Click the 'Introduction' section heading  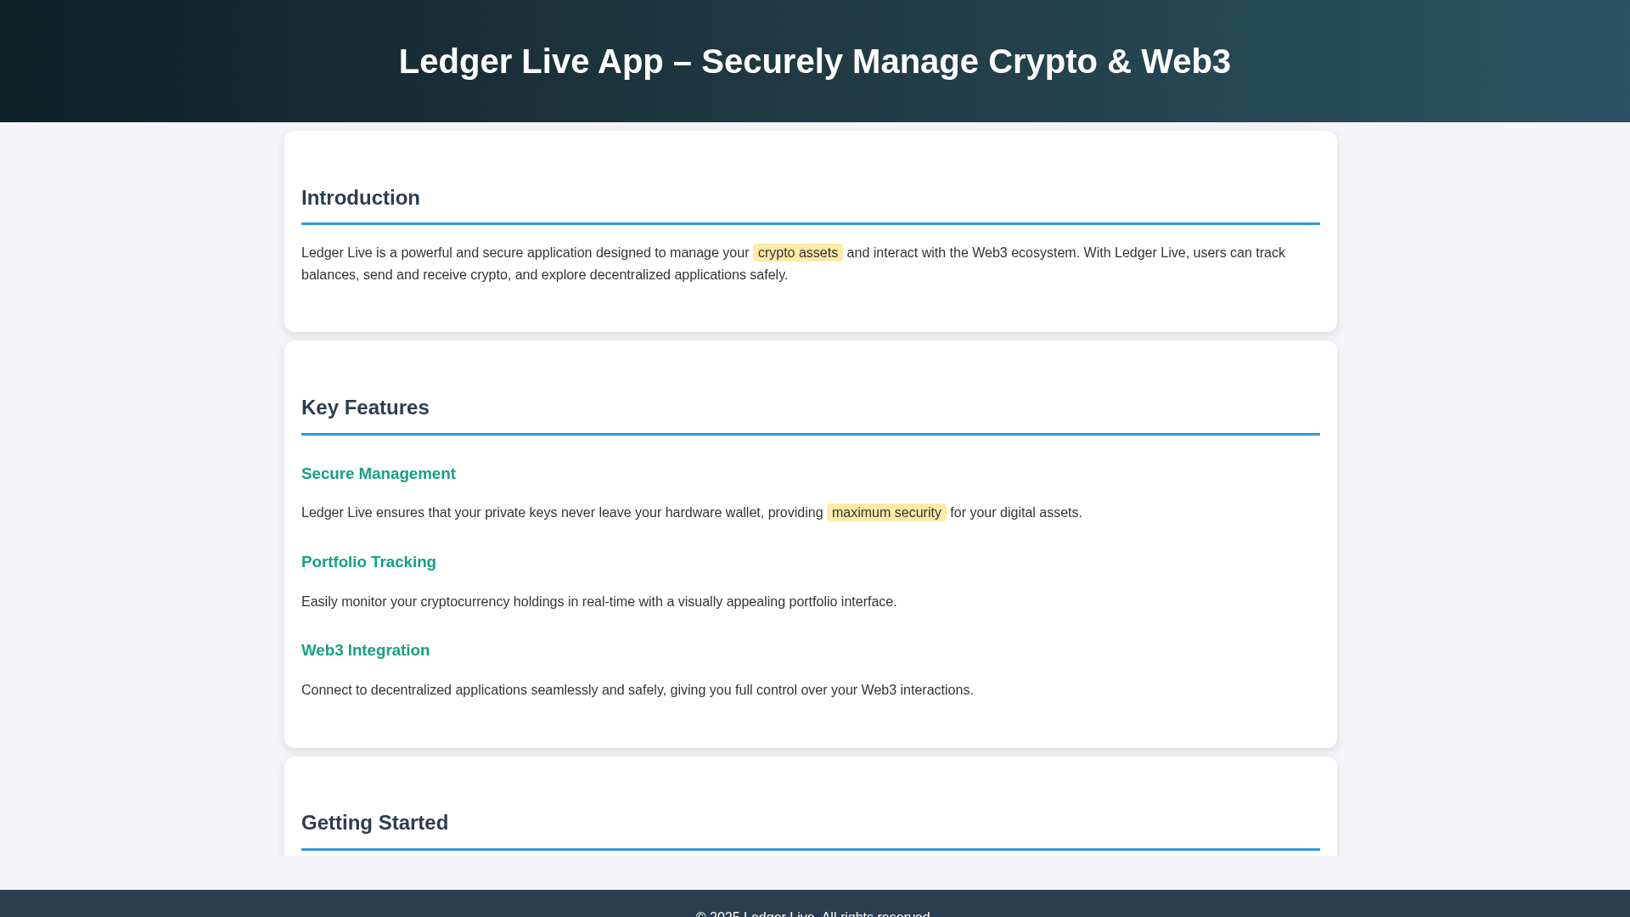(x=361, y=198)
